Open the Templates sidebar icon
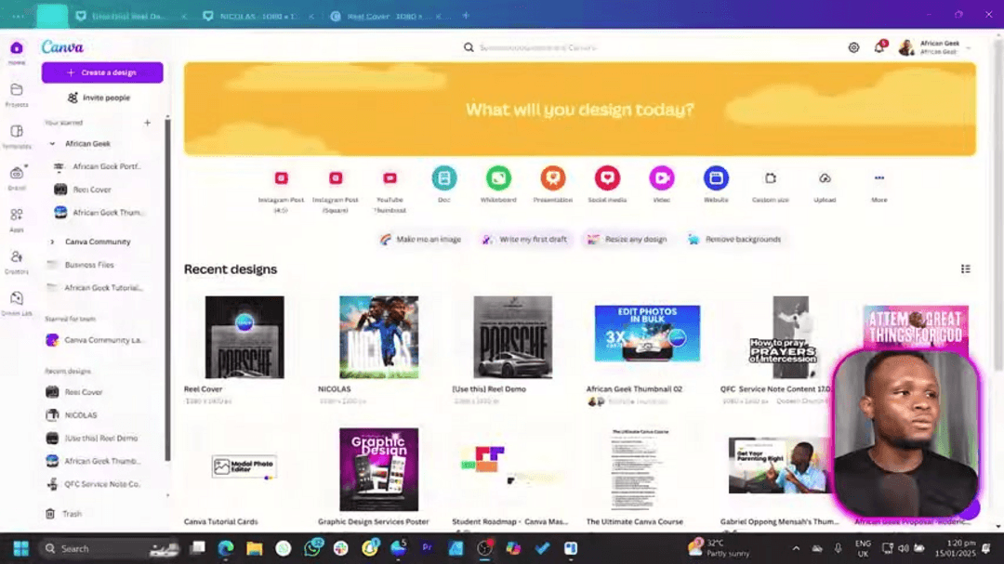The image size is (1004, 564). [x=16, y=133]
